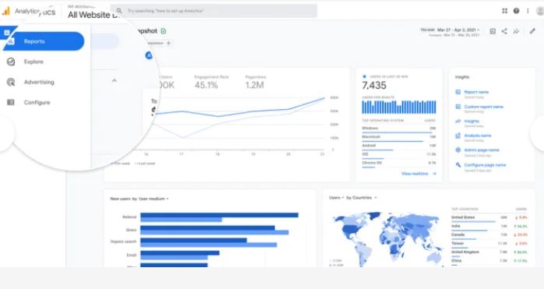Click the users per minute bar chart

399,107
